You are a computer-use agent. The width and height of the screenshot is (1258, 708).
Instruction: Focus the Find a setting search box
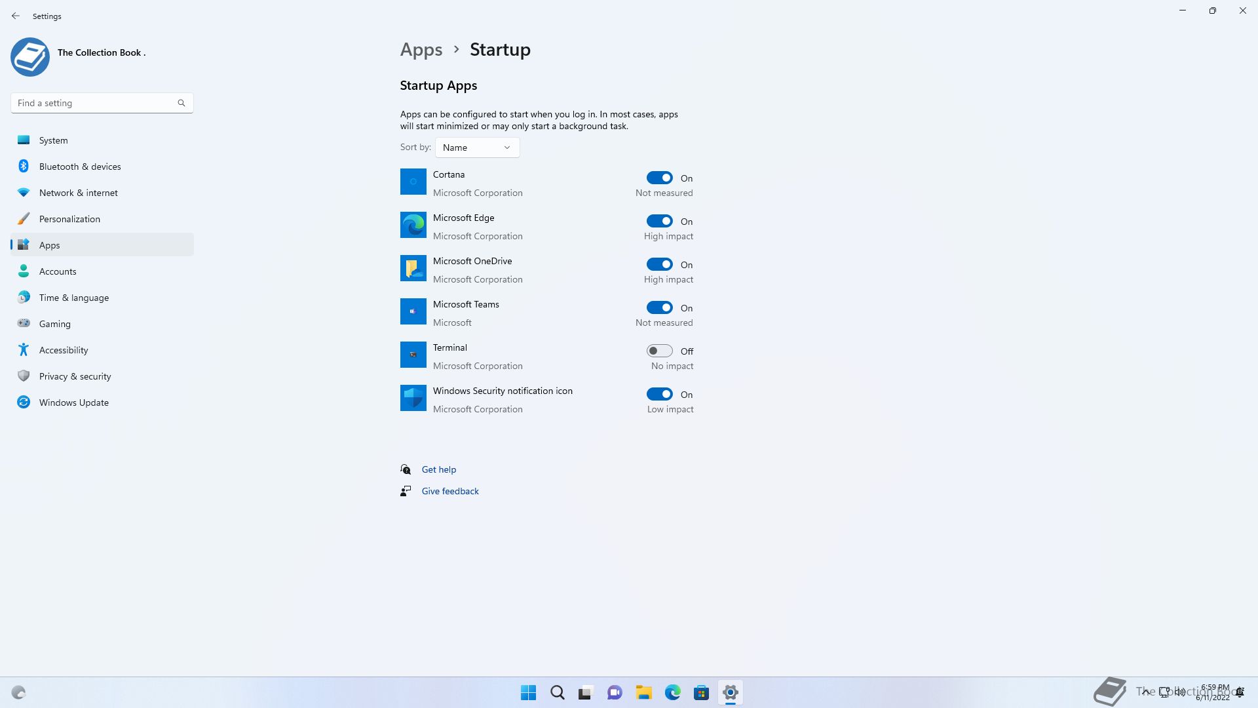(102, 103)
